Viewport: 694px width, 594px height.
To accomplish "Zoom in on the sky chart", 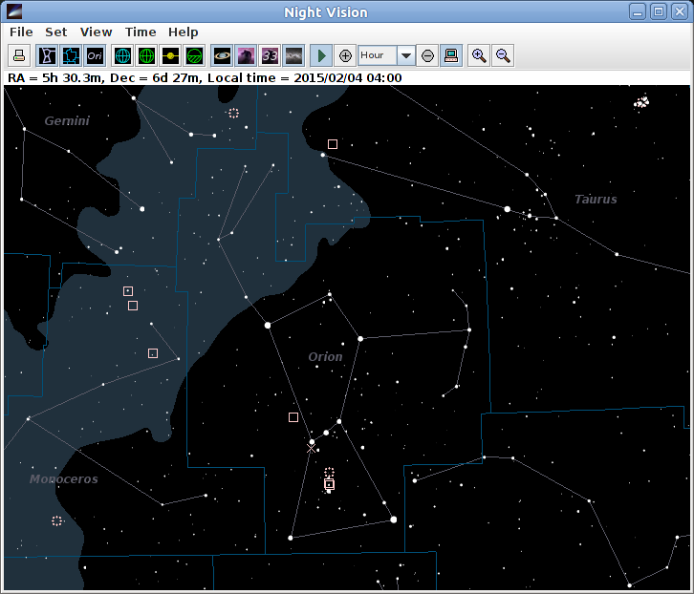I will coord(479,55).
